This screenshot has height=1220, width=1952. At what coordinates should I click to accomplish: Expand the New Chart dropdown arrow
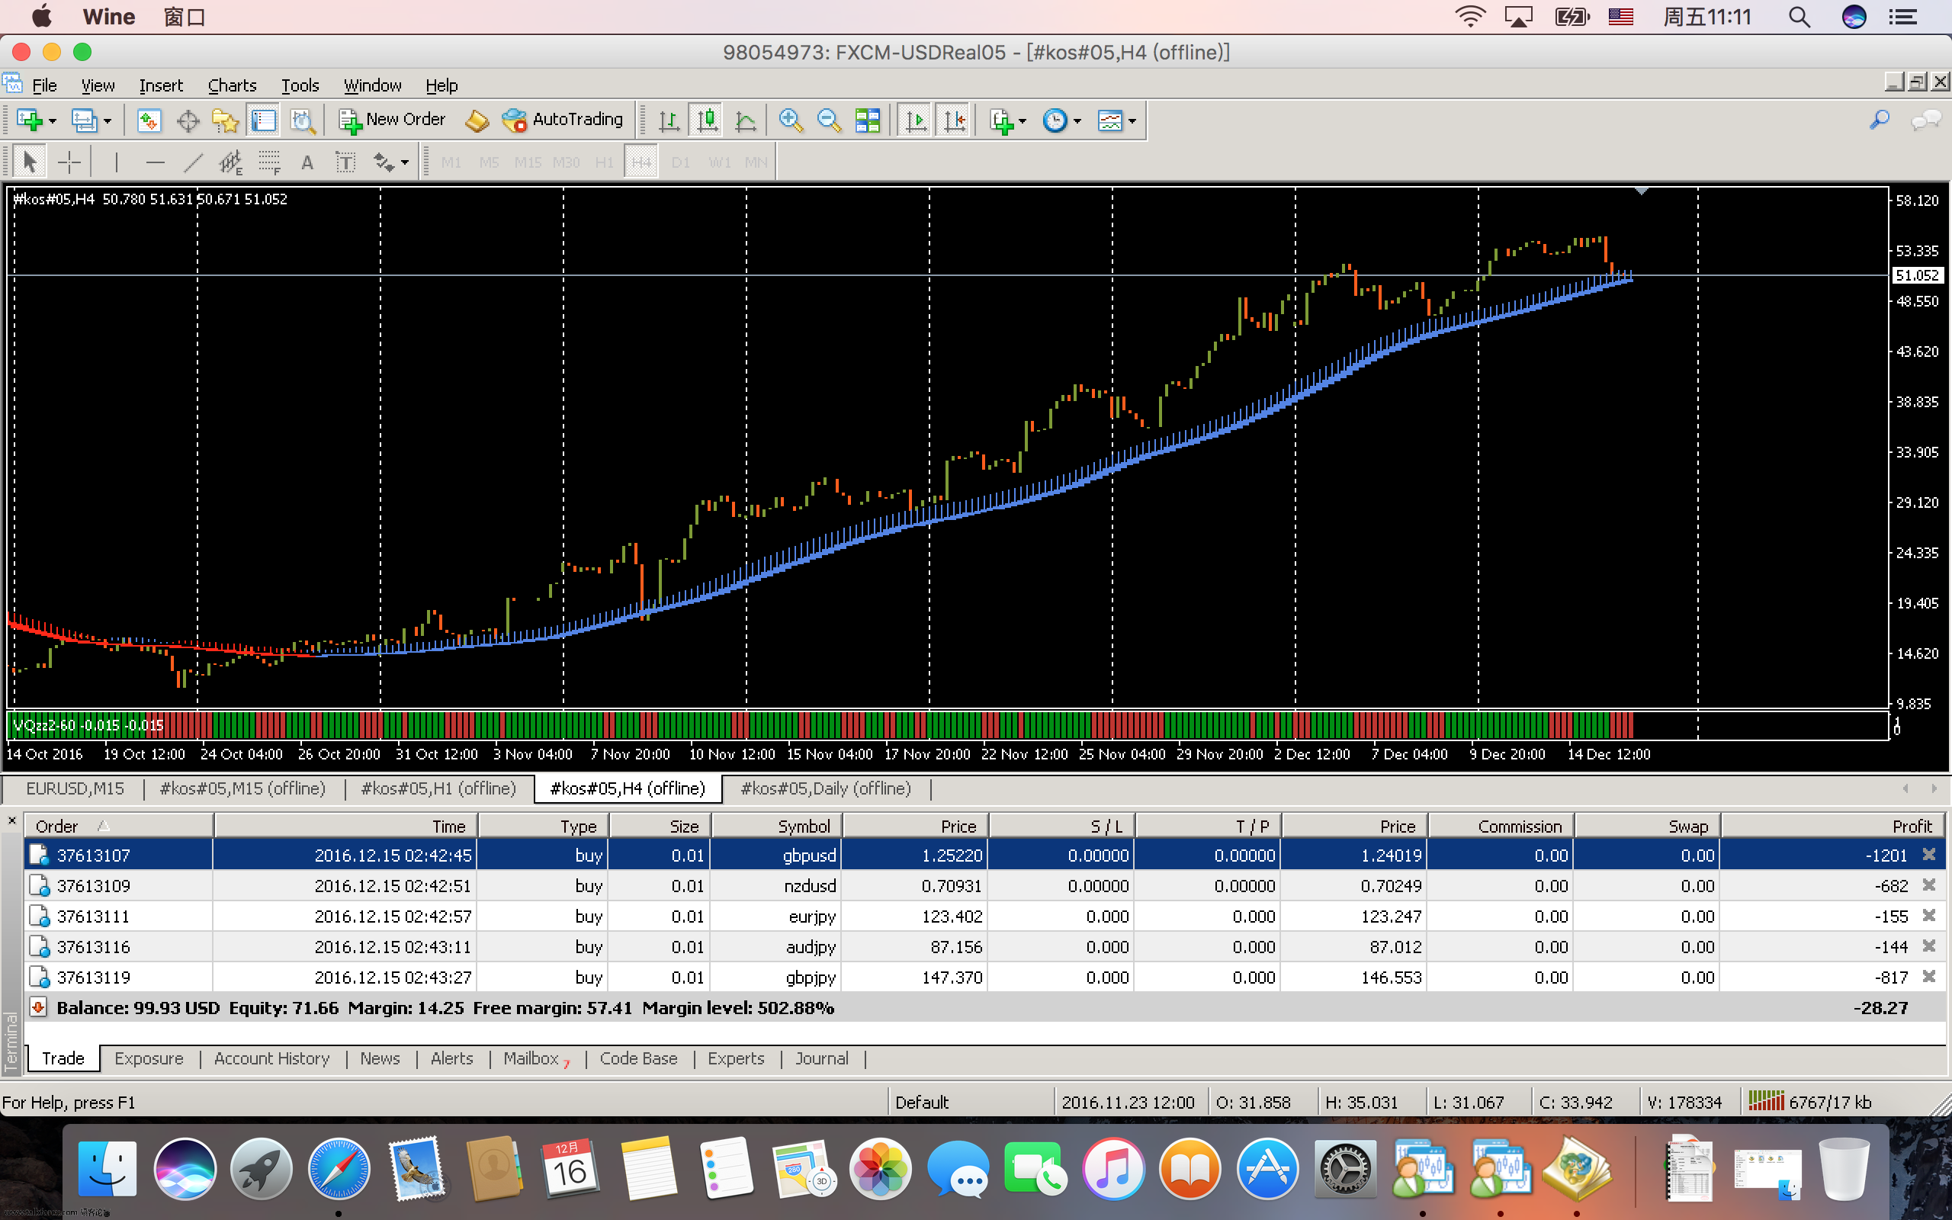53,122
